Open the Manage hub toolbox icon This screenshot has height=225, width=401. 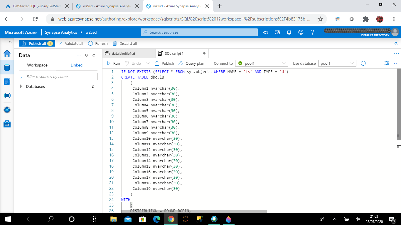coord(7,124)
